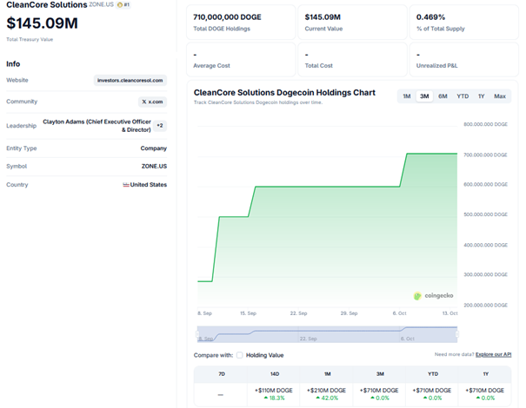The height and width of the screenshot is (408, 526).
Task: Click the X logo in Community row
Action: [x=145, y=102]
